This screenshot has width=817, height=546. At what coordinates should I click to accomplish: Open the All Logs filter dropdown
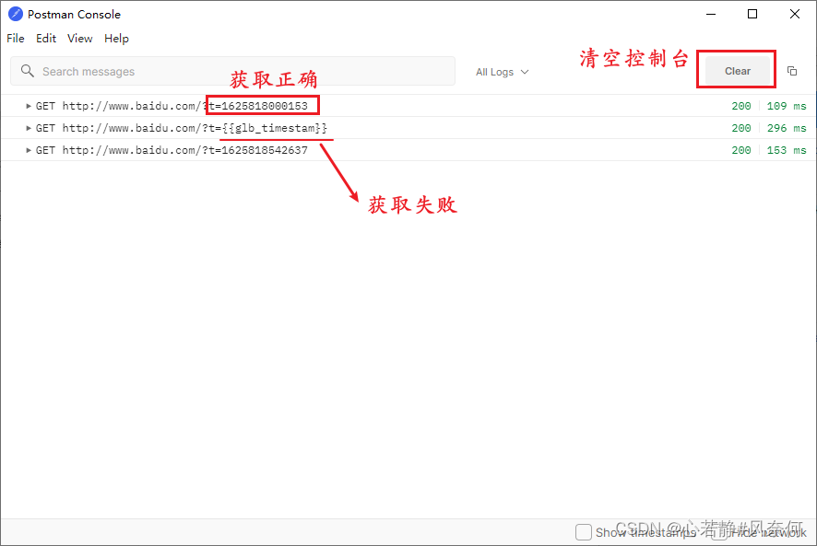click(x=503, y=72)
